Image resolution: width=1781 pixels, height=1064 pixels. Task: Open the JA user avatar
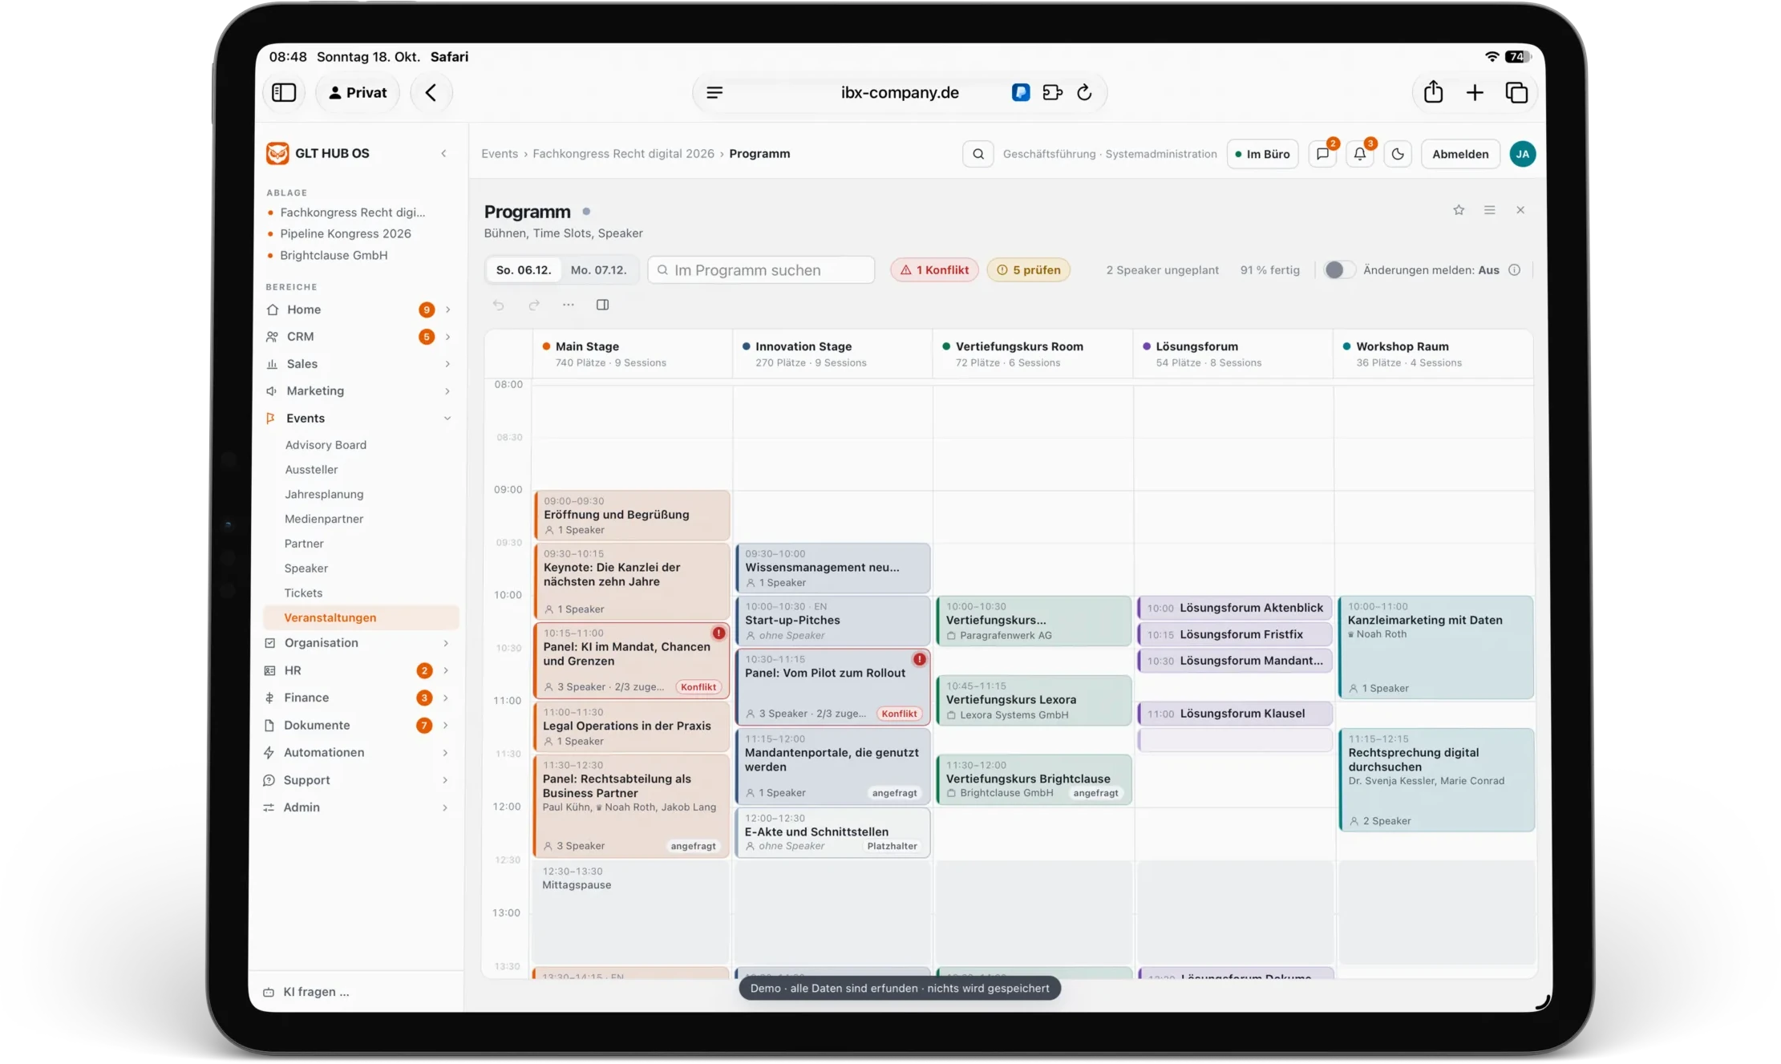[x=1522, y=154]
